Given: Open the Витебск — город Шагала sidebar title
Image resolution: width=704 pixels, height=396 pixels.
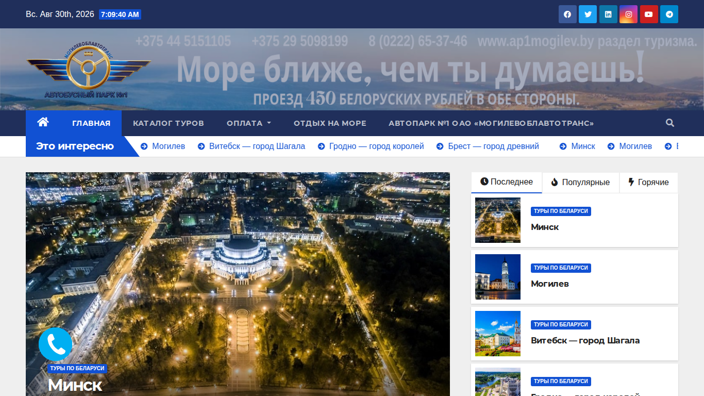Looking at the screenshot, I should pyautogui.click(x=585, y=340).
